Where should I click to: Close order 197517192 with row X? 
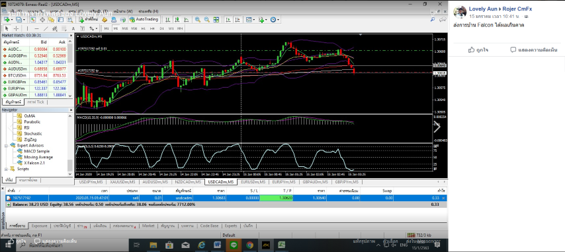(443, 198)
